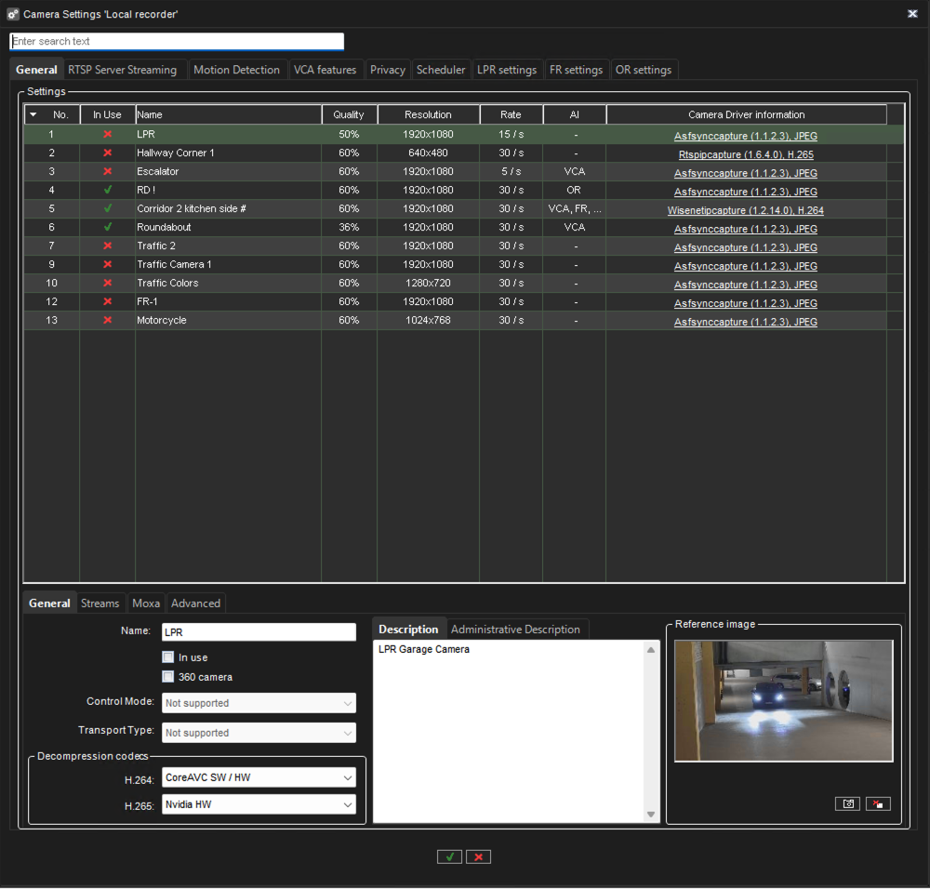Enable the 'In use' checkbox
Viewport: 930px width, 889px height.
pos(168,657)
